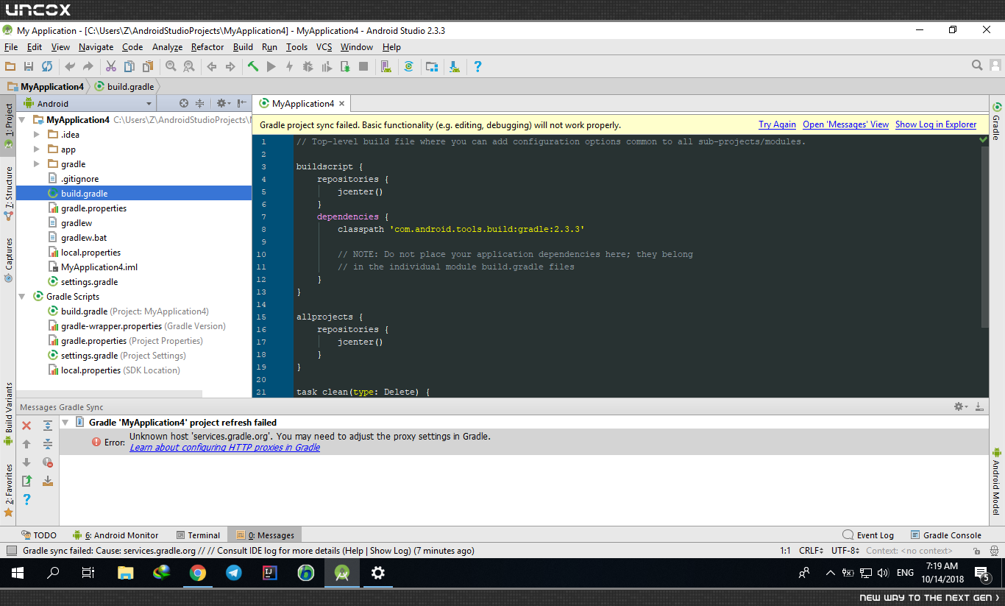Close the MyApplication4 editor tab
The image size is (1005, 606).
(x=341, y=104)
